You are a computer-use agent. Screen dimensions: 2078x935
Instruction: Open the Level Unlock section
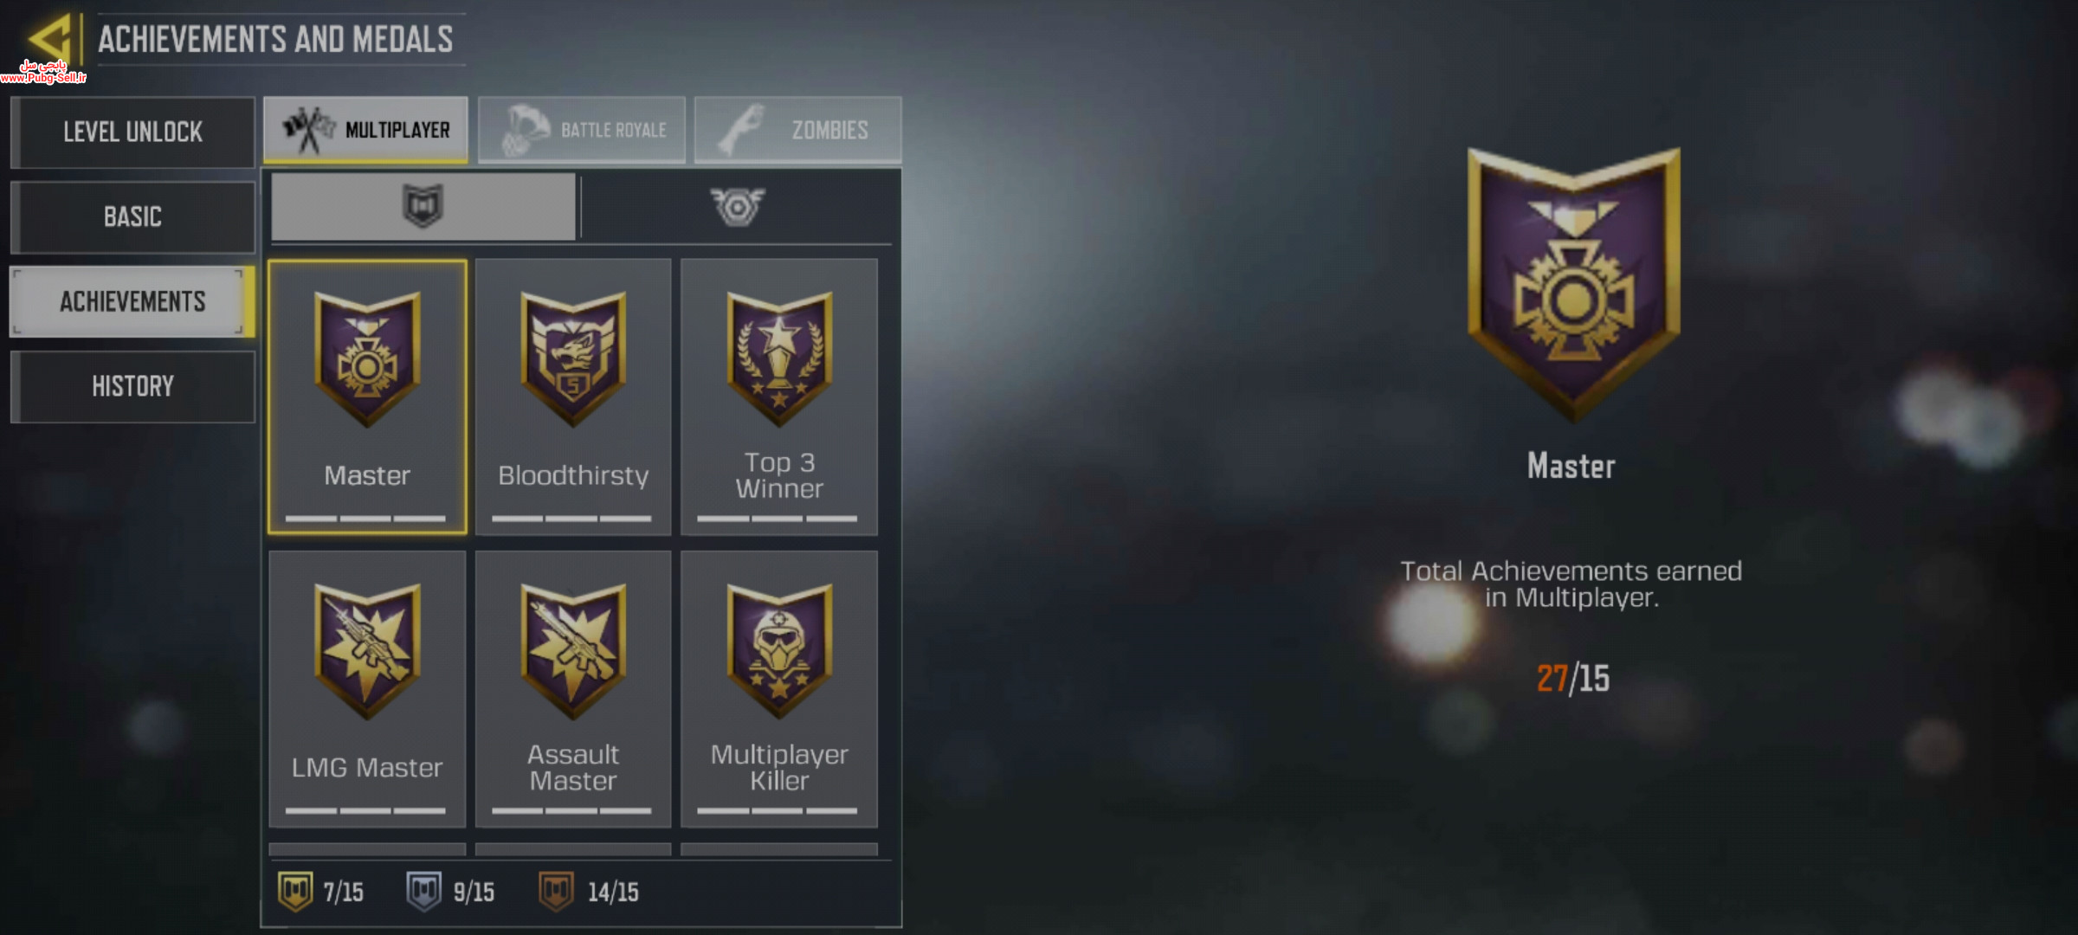click(x=132, y=132)
